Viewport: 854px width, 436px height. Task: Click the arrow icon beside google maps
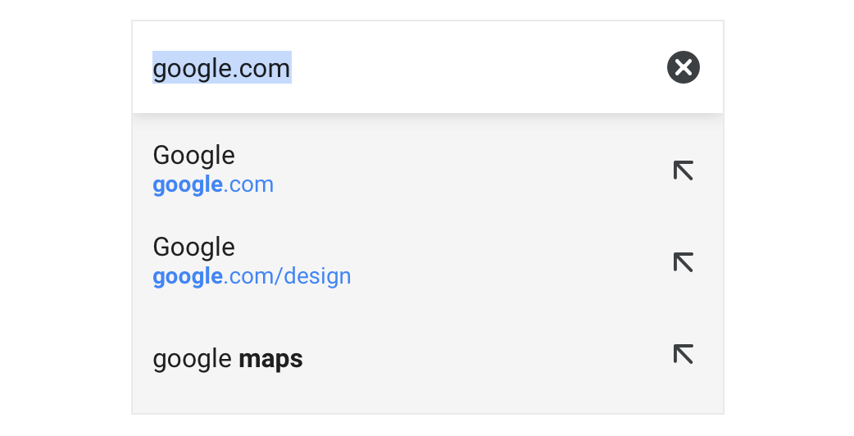point(683,354)
